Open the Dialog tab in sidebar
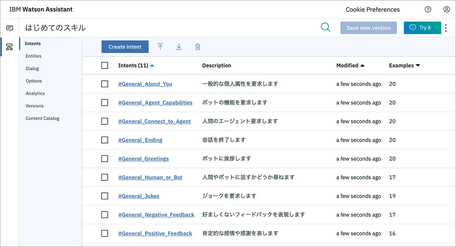Screen dimensions: 456x247 32,68
